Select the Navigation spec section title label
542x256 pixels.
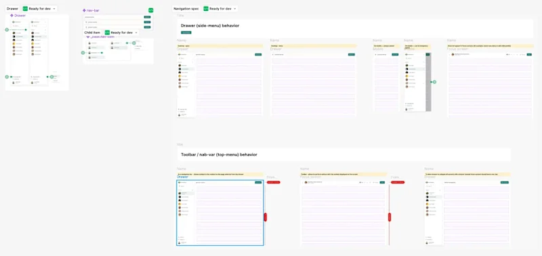(x=186, y=9)
